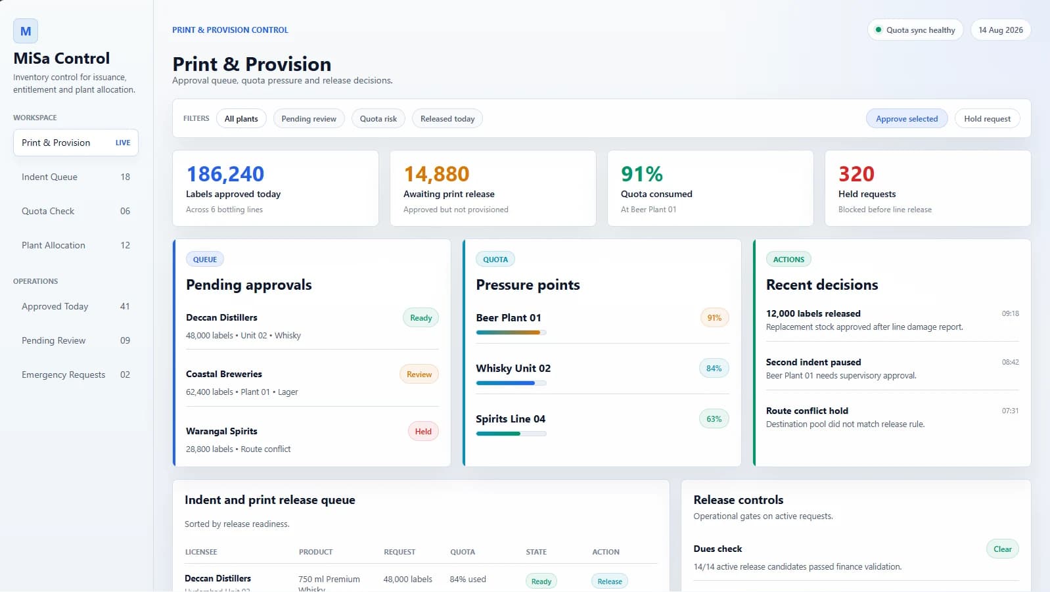The height and width of the screenshot is (592, 1050).
Task: Click Beer Plant 01 quota progress bar
Action: tap(511, 332)
